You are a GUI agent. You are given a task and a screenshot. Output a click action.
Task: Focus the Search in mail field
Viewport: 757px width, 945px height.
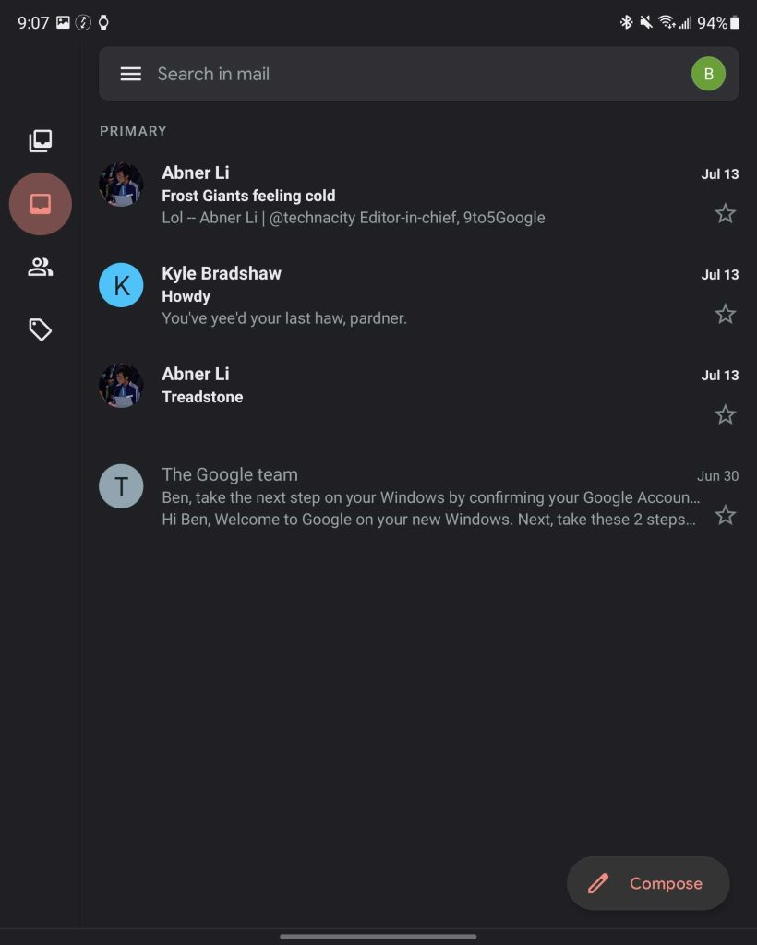click(x=406, y=74)
